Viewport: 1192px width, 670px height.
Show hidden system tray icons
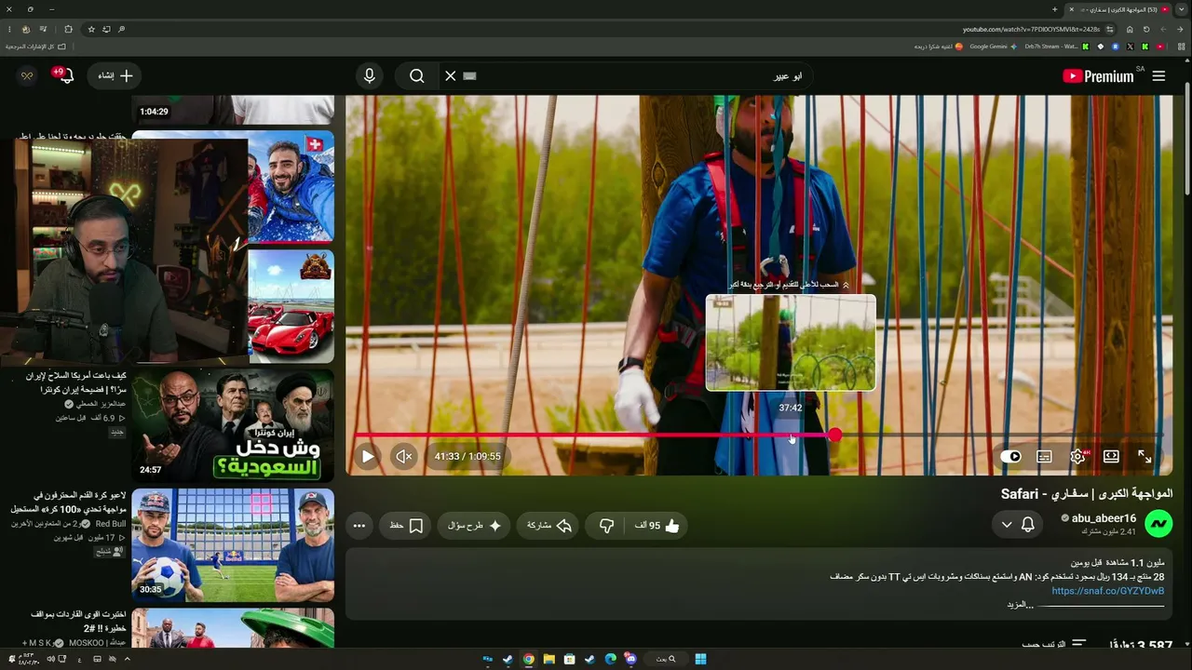[128, 659]
